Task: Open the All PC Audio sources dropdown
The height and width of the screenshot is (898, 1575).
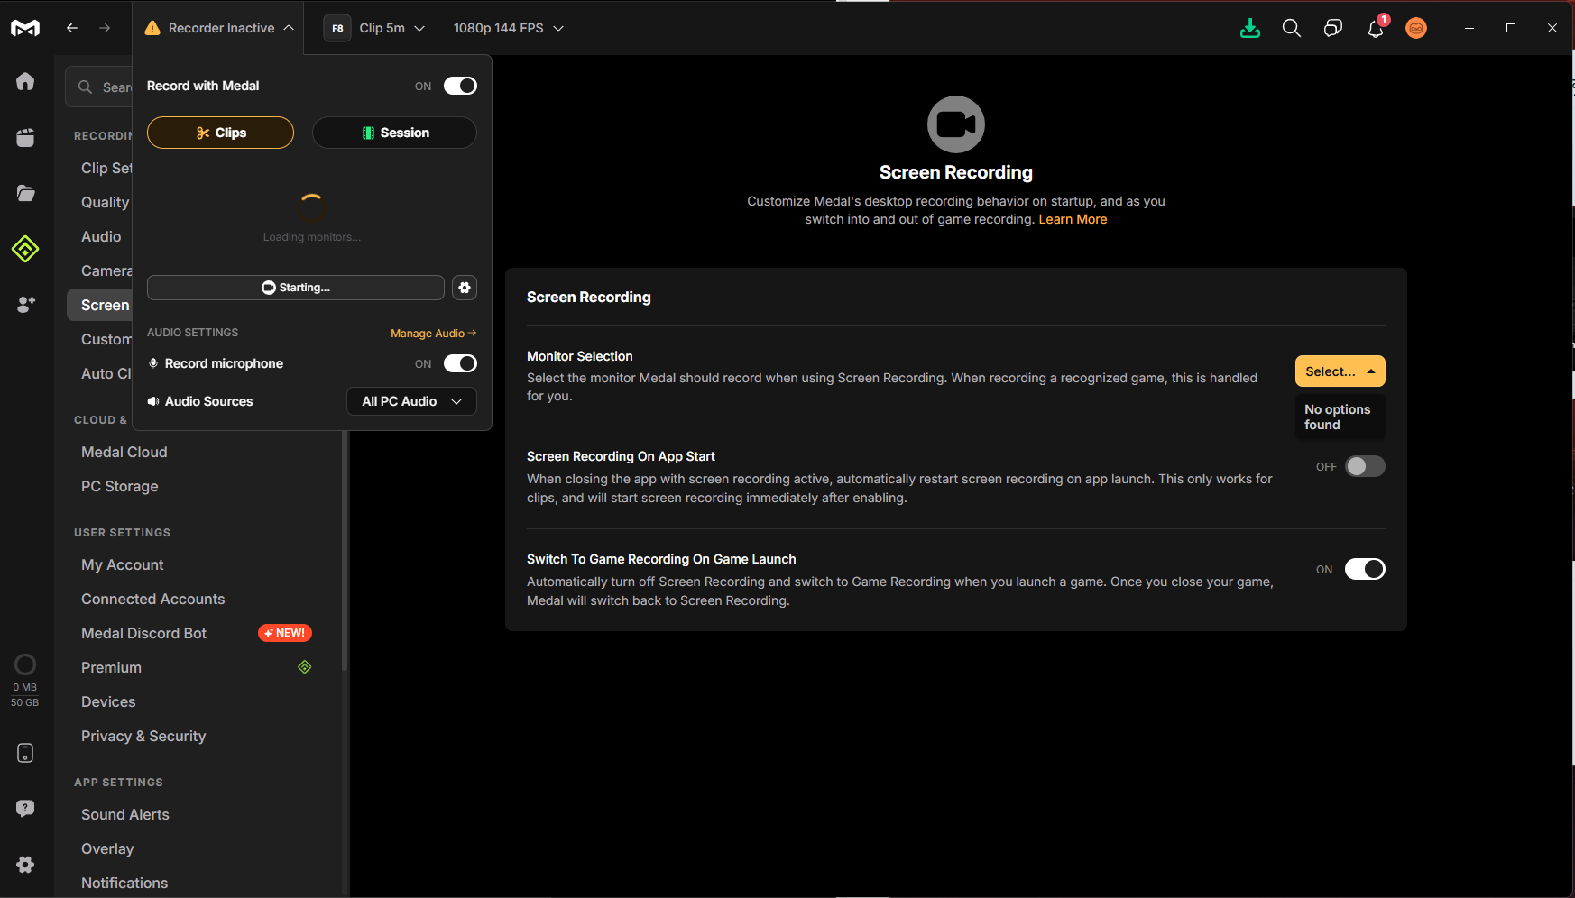Action: click(412, 401)
